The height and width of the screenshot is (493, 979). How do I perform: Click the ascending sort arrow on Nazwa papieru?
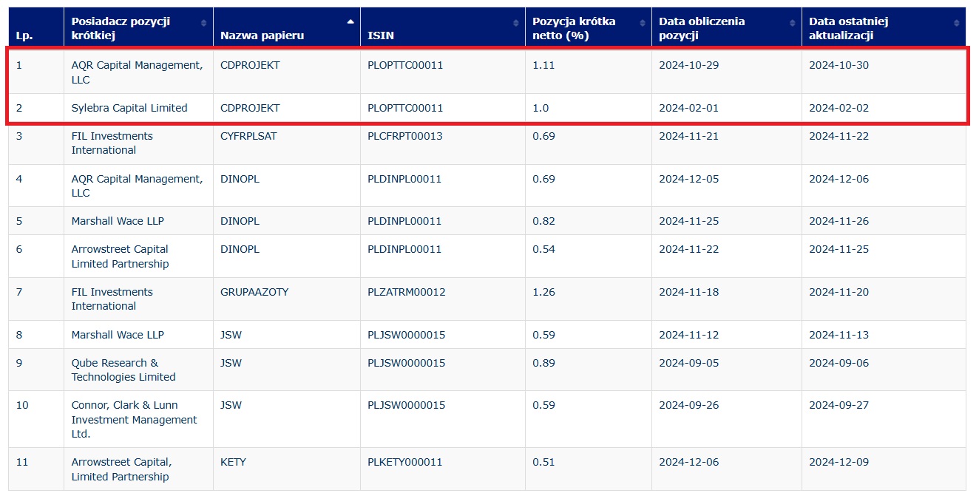point(350,21)
